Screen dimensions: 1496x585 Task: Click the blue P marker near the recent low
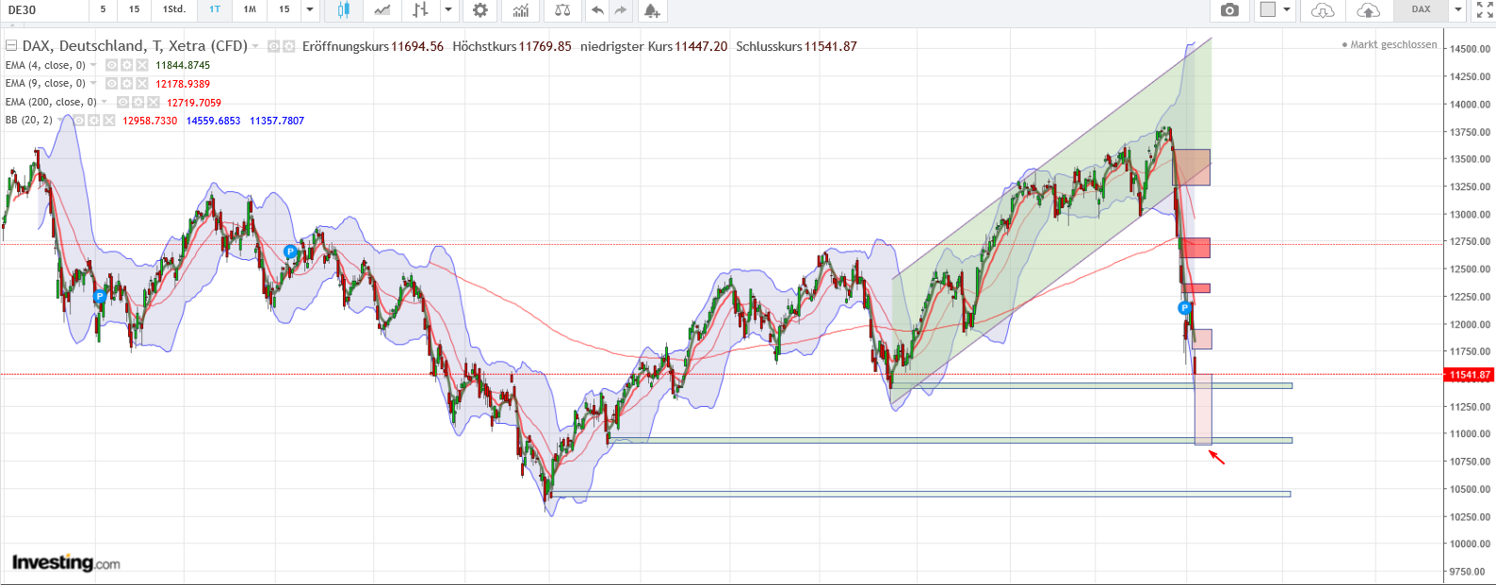click(x=1185, y=308)
